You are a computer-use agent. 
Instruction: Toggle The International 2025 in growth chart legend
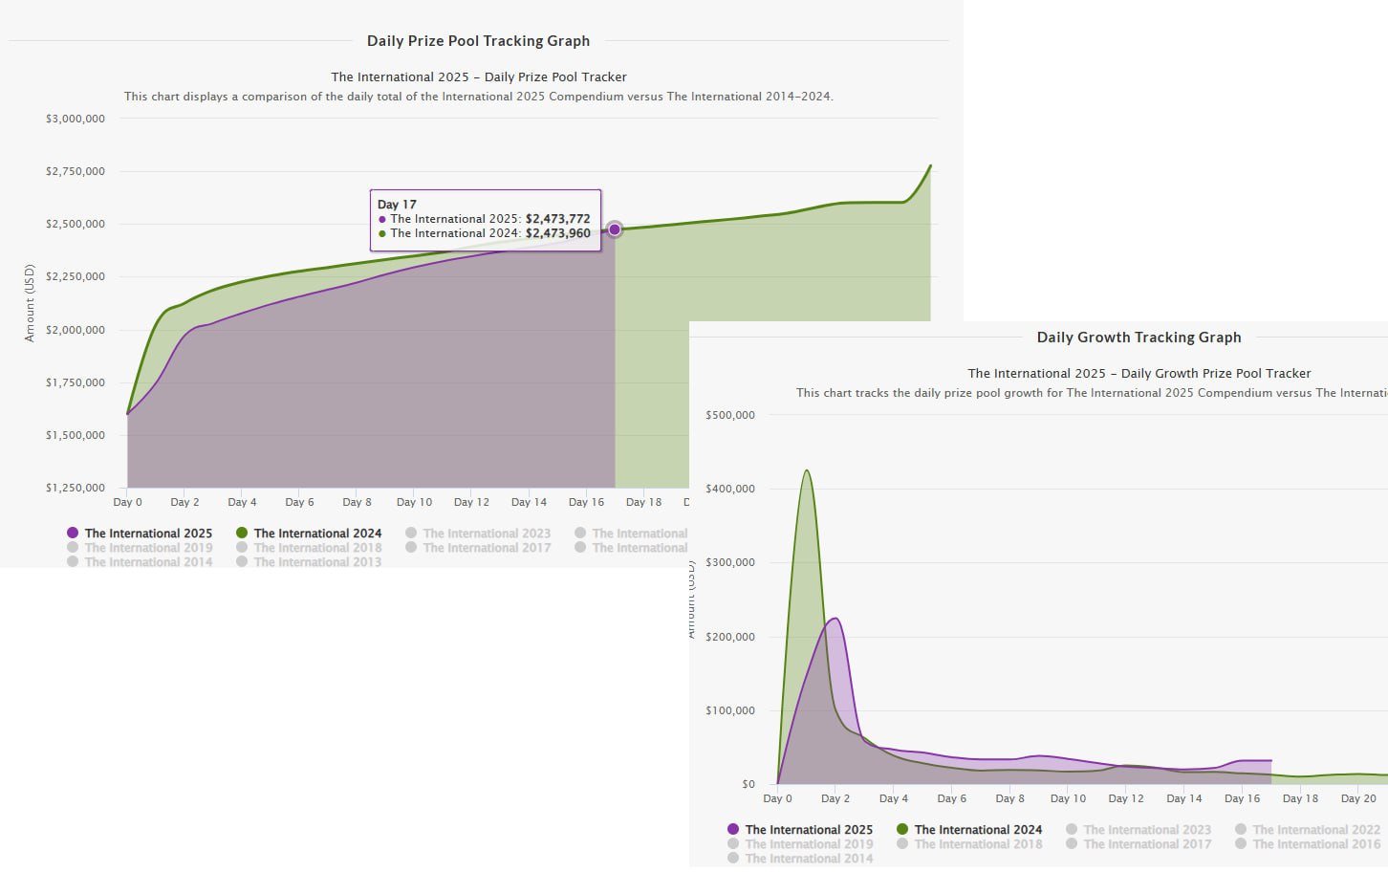coord(800,830)
